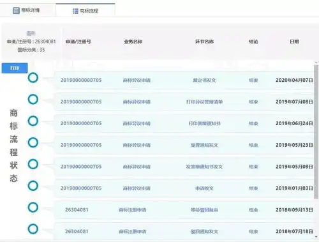The image size is (319, 242).
Task: Select timeline circle for 2019年07月08日 row
Action: click(33, 99)
